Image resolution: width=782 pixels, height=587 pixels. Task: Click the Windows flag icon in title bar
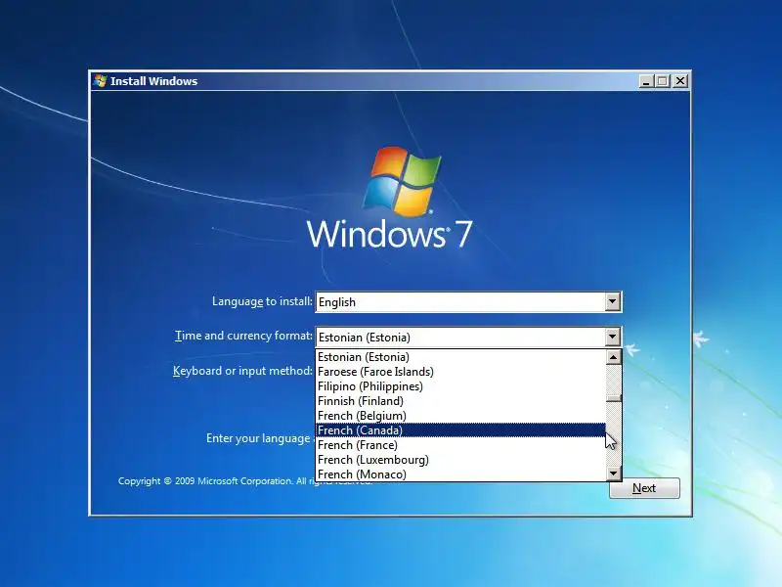coord(101,81)
